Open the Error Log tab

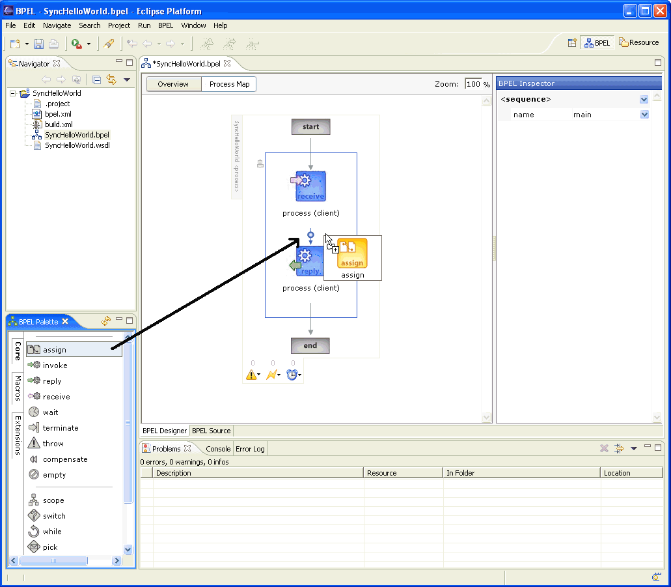pos(250,449)
